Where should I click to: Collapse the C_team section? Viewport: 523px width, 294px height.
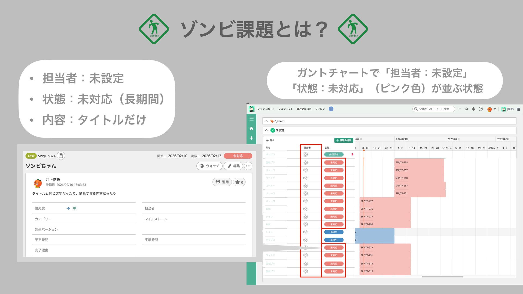(266, 121)
